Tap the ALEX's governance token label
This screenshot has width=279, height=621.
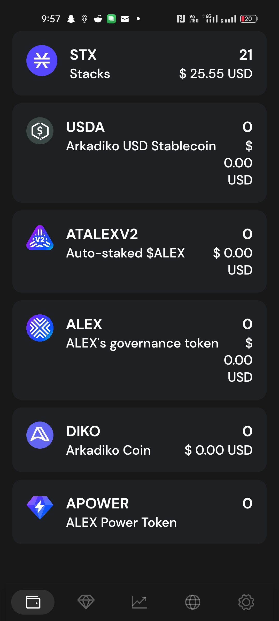click(x=142, y=343)
